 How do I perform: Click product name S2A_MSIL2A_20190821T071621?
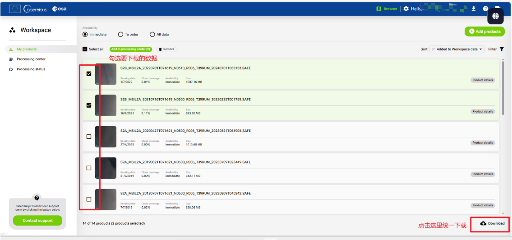(x=185, y=162)
